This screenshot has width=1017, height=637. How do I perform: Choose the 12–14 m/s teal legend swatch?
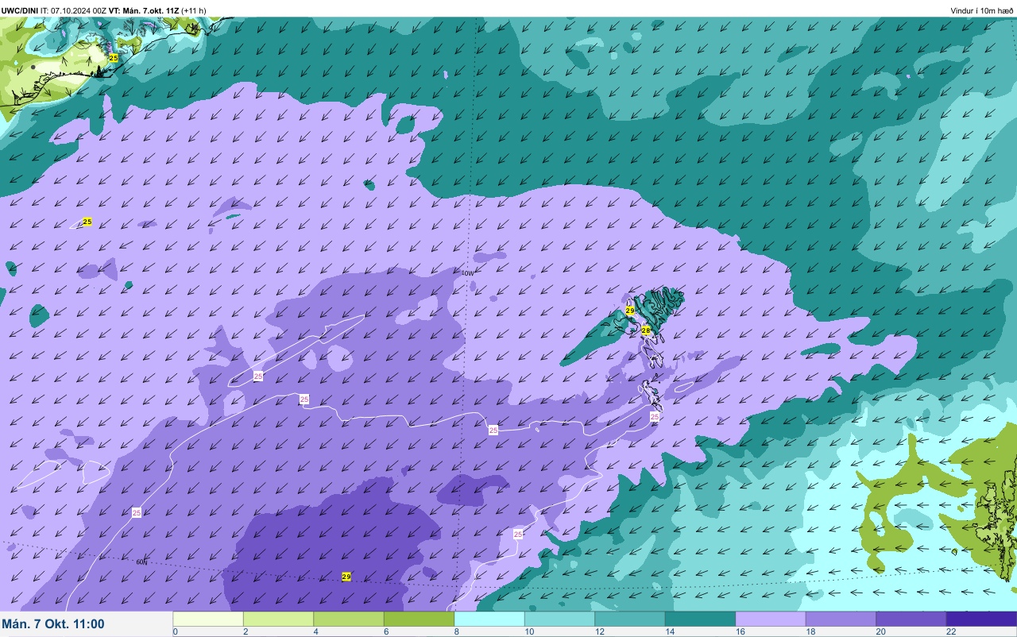(x=630, y=619)
